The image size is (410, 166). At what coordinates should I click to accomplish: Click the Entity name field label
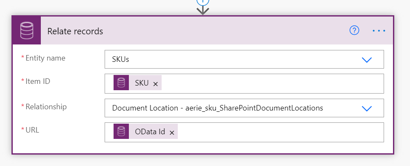tap(45, 58)
